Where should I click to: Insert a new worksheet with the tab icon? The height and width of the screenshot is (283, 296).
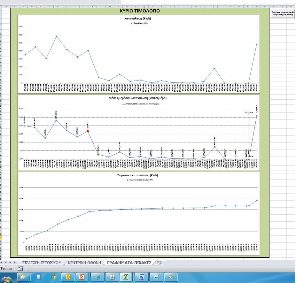pyautogui.click(x=159, y=263)
